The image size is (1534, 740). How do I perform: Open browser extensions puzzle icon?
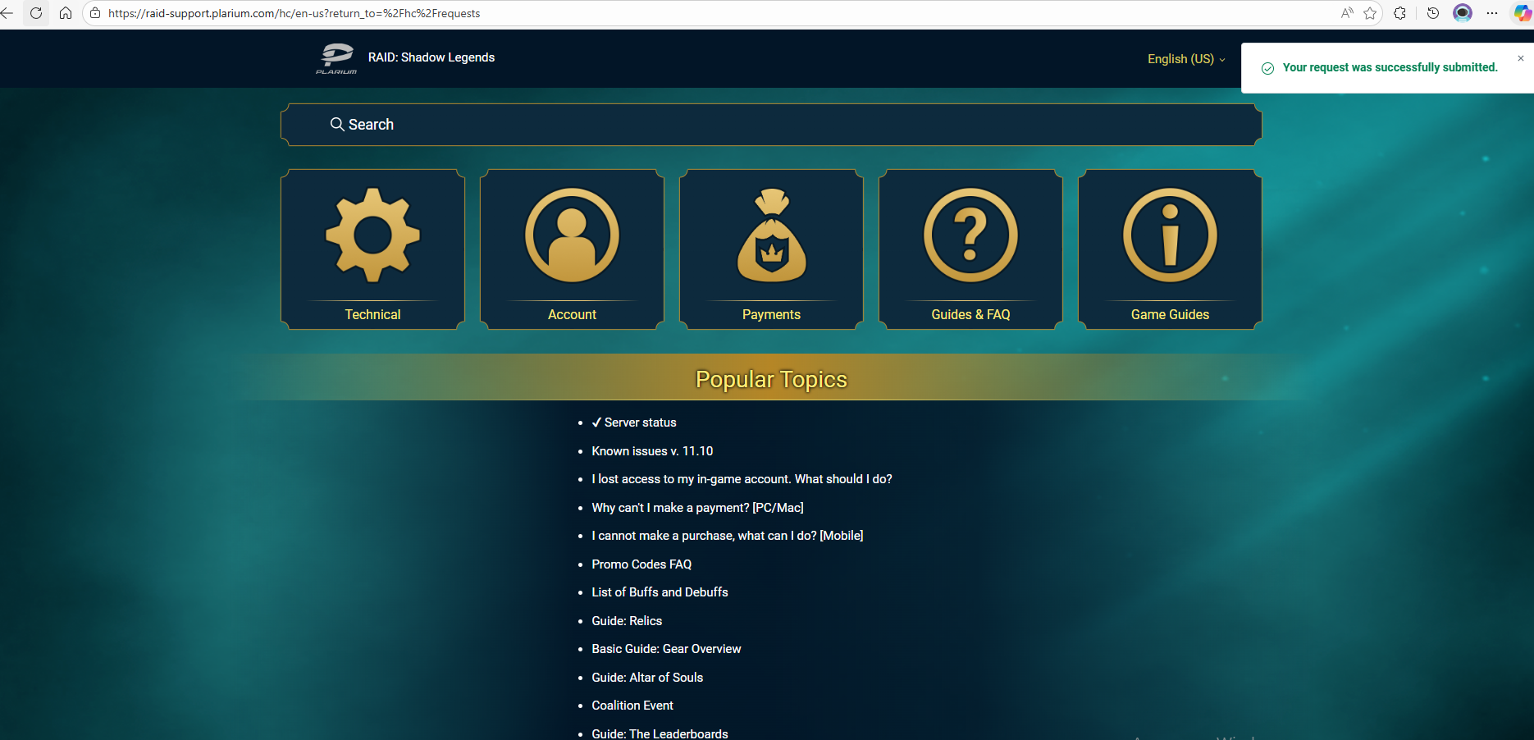point(1400,13)
